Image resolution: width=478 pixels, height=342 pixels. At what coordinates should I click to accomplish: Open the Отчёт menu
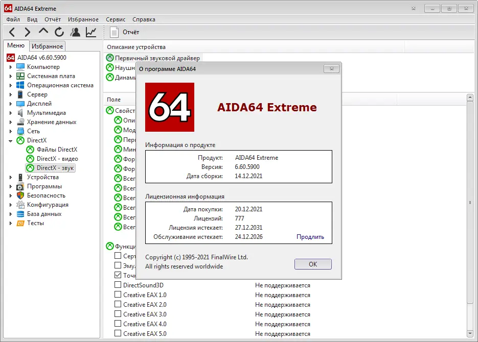click(53, 19)
